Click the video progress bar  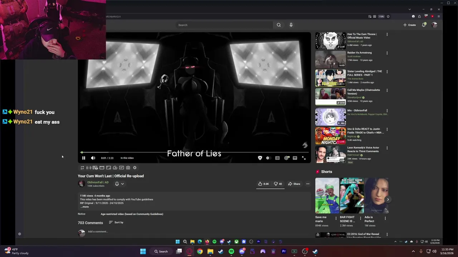pos(194,152)
